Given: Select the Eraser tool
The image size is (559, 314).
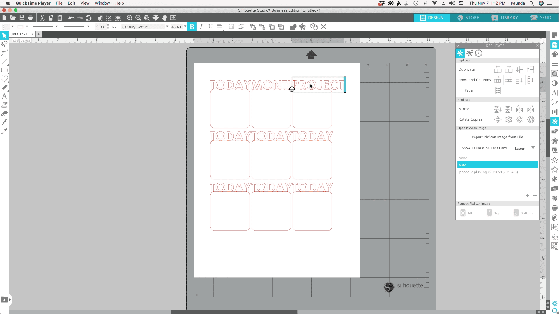Looking at the screenshot, I should coord(4,114).
